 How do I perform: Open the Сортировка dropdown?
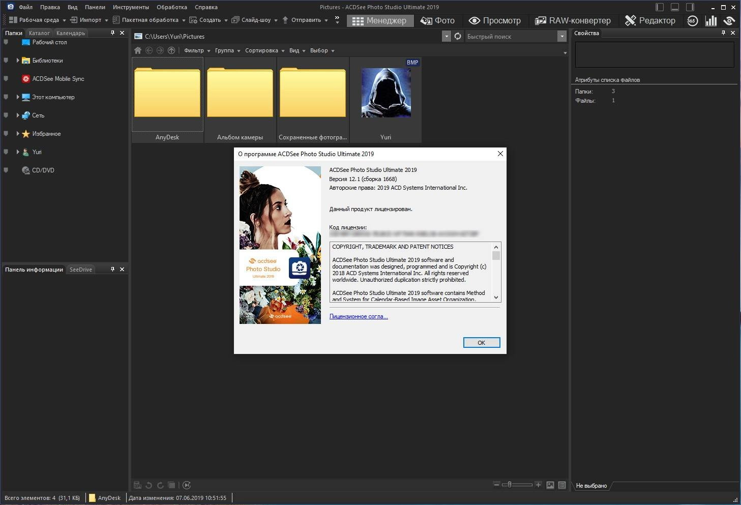(264, 50)
